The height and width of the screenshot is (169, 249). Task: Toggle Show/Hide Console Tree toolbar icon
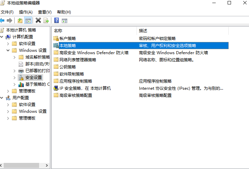click(x=28, y=20)
